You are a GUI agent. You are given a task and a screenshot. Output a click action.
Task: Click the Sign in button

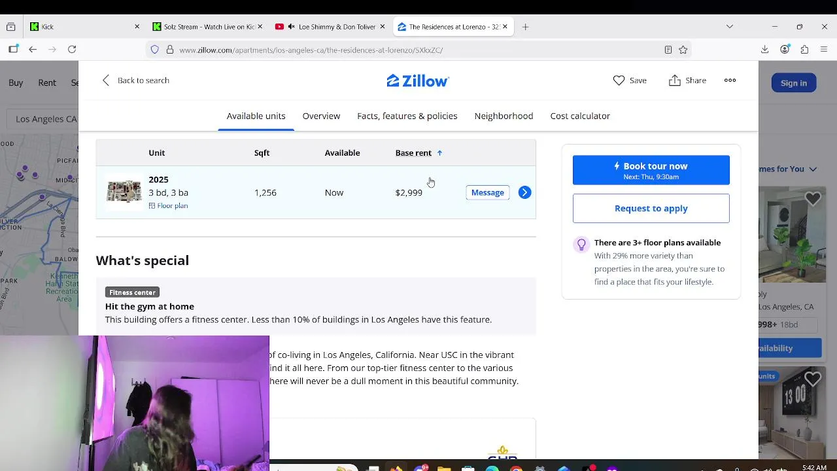pos(793,83)
